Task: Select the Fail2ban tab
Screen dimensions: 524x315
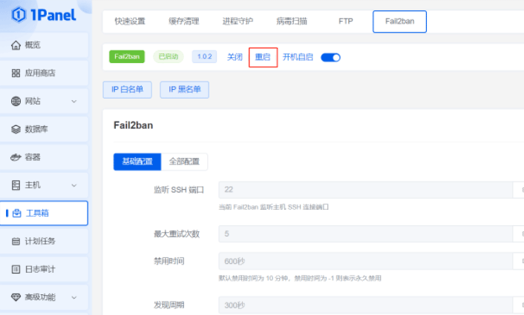Action: coord(400,21)
